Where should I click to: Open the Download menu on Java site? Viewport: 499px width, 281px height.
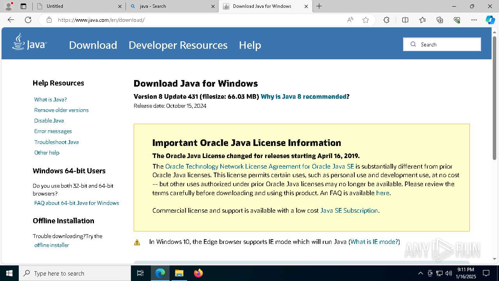tap(93, 45)
